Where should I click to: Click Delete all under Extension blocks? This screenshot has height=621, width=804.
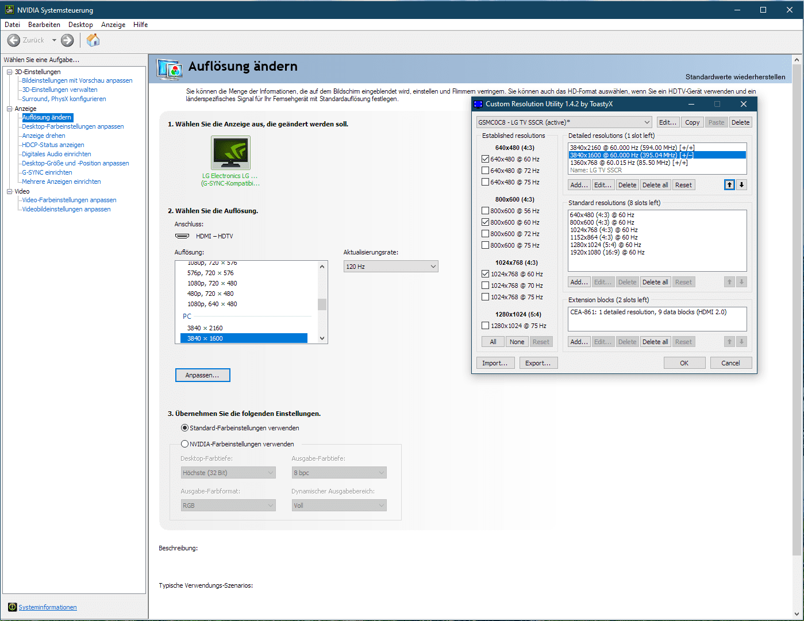click(x=655, y=342)
